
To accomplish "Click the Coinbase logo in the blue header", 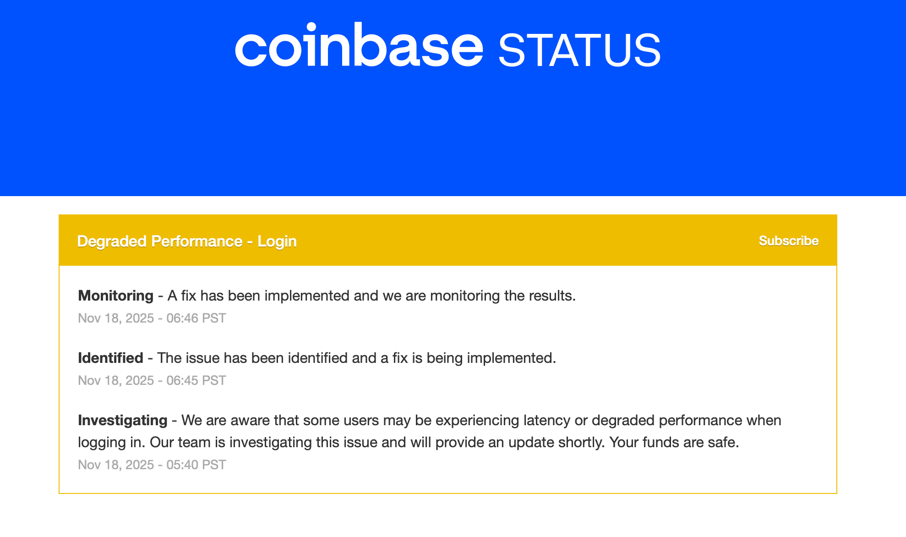I will point(360,46).
